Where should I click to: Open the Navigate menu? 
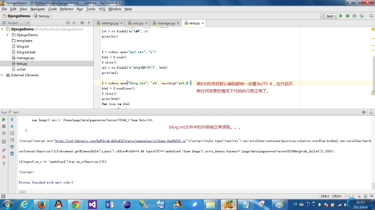[x=38, y=9]
